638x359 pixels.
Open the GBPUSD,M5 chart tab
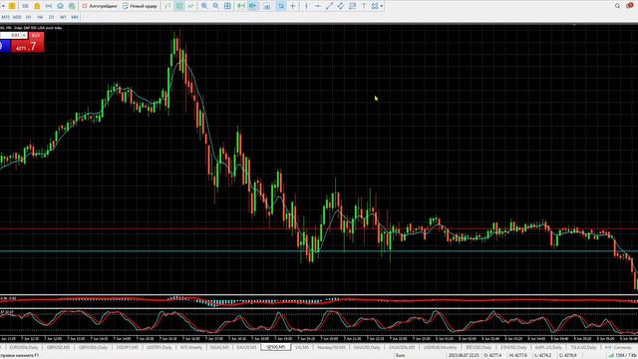[x=58, y=348]
